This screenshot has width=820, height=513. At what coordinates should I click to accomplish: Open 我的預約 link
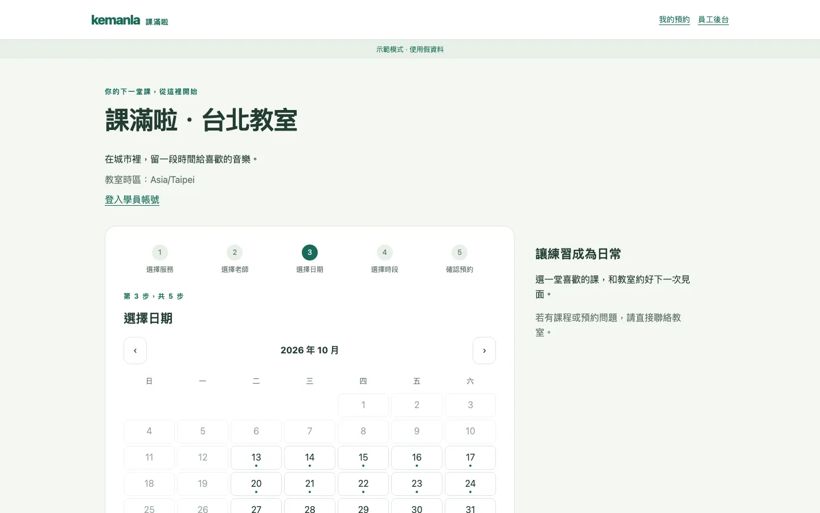tap(674, 19)
